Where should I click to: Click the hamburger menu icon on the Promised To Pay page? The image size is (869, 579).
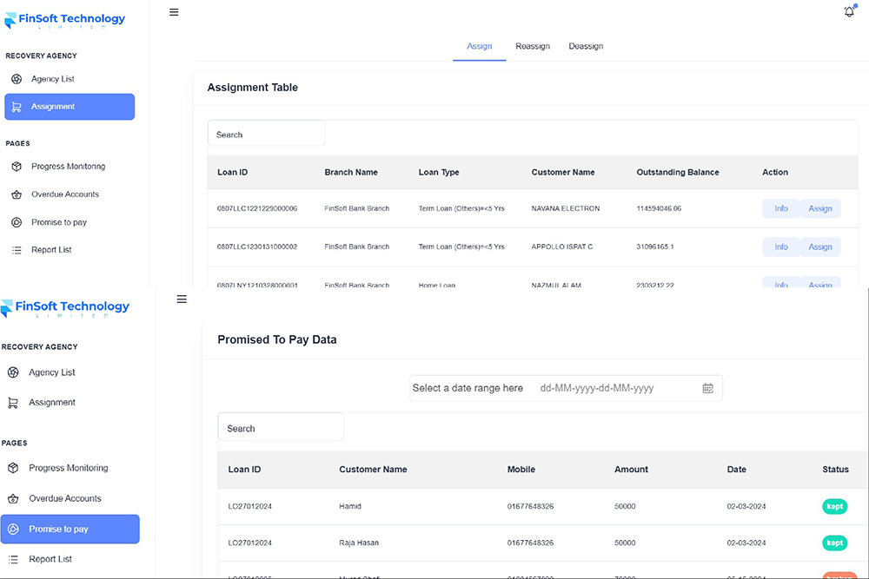(x=182, y=299)
